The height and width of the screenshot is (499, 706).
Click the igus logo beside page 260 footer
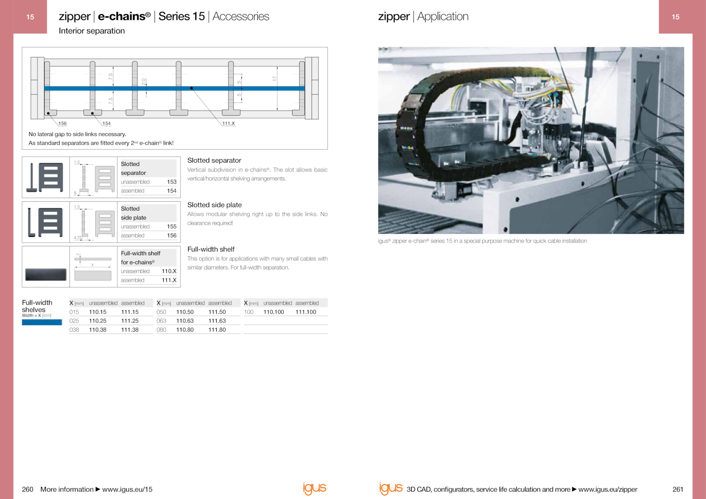point(315,488)
